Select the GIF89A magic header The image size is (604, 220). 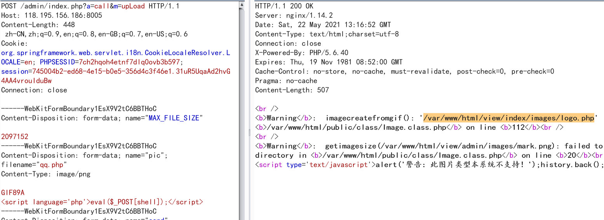(13, 193)
